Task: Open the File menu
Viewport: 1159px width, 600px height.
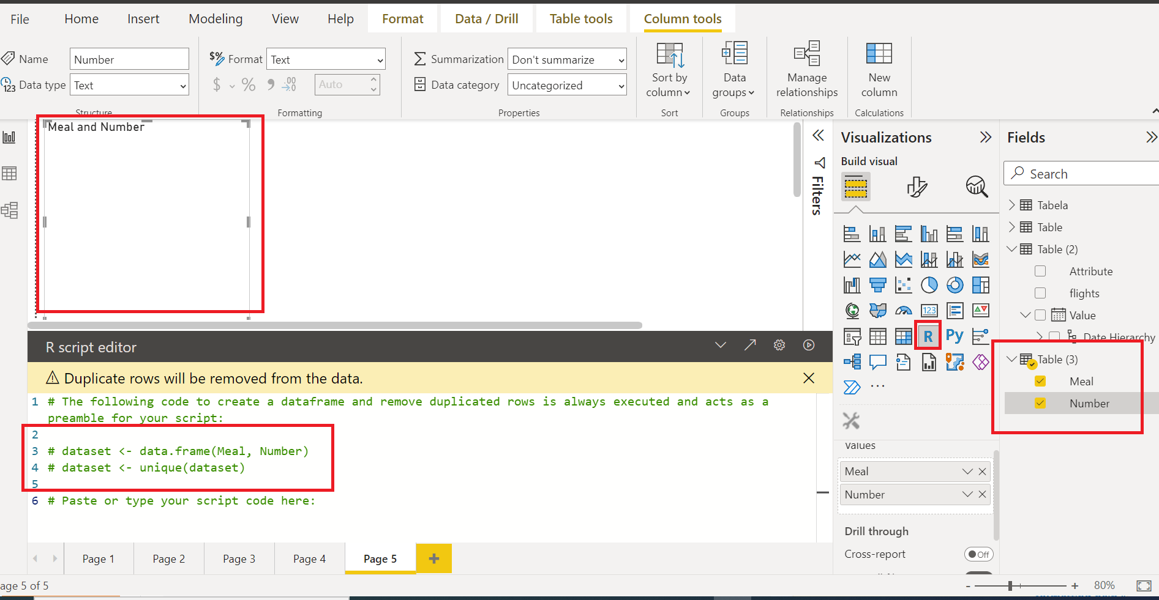Action: point(20,19)
